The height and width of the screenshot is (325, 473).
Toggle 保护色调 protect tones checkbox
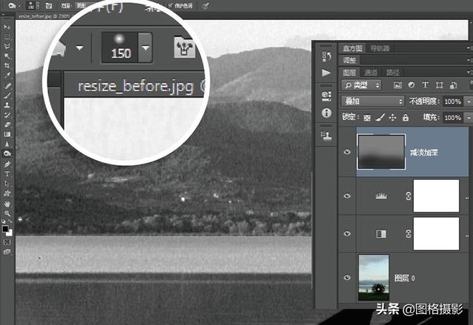click(171, 5)
